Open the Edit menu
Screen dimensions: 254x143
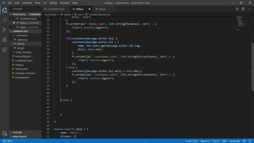[x=17, y=3]
